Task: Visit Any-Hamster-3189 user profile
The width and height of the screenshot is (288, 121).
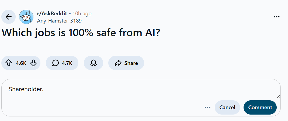Action: (59, 21)
